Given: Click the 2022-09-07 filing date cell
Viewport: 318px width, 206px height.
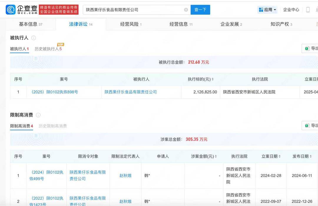Looking at the screenshot, I should tap(271, 201).
